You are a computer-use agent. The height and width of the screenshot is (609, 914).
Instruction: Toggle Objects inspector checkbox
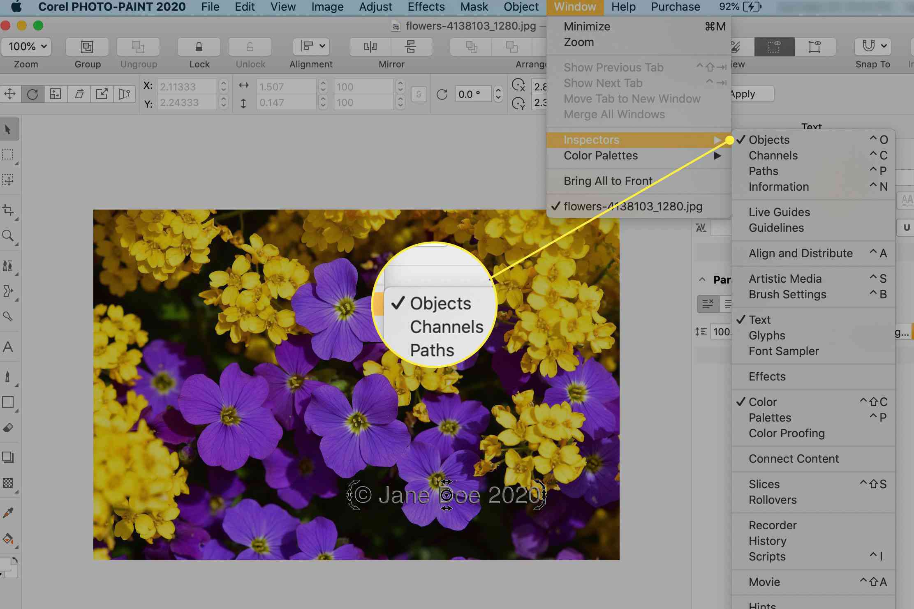[x=769, y=139]
